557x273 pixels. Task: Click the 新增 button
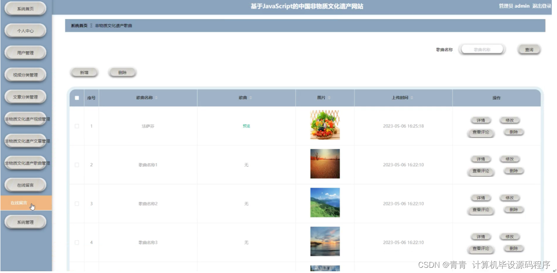84,73
